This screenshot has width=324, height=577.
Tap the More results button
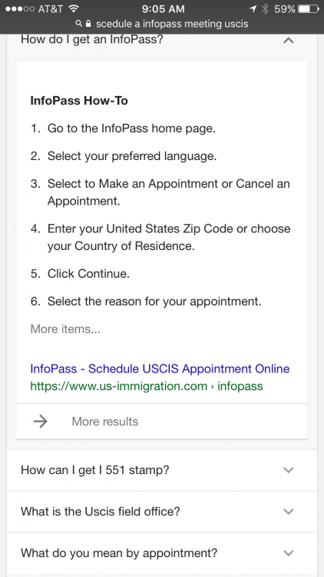(x=162, y=422)
